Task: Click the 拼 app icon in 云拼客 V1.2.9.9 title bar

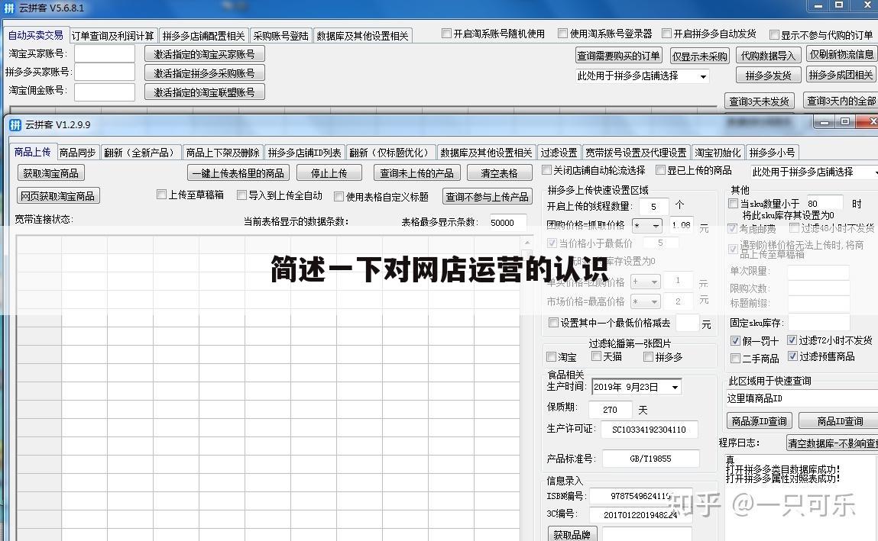Action: [14, 124]
